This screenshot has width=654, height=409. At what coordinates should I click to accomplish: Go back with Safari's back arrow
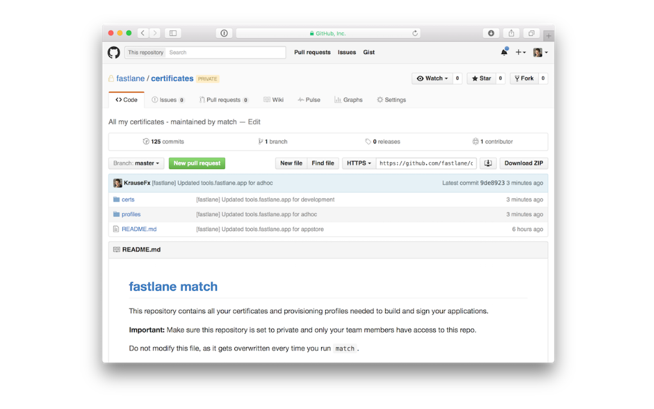(143, 33)
